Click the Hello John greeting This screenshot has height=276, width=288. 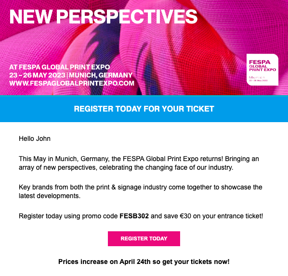click(35, 138)
